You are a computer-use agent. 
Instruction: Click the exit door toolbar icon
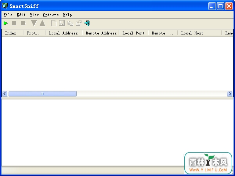pyautogui.click(x=87, y=23)
